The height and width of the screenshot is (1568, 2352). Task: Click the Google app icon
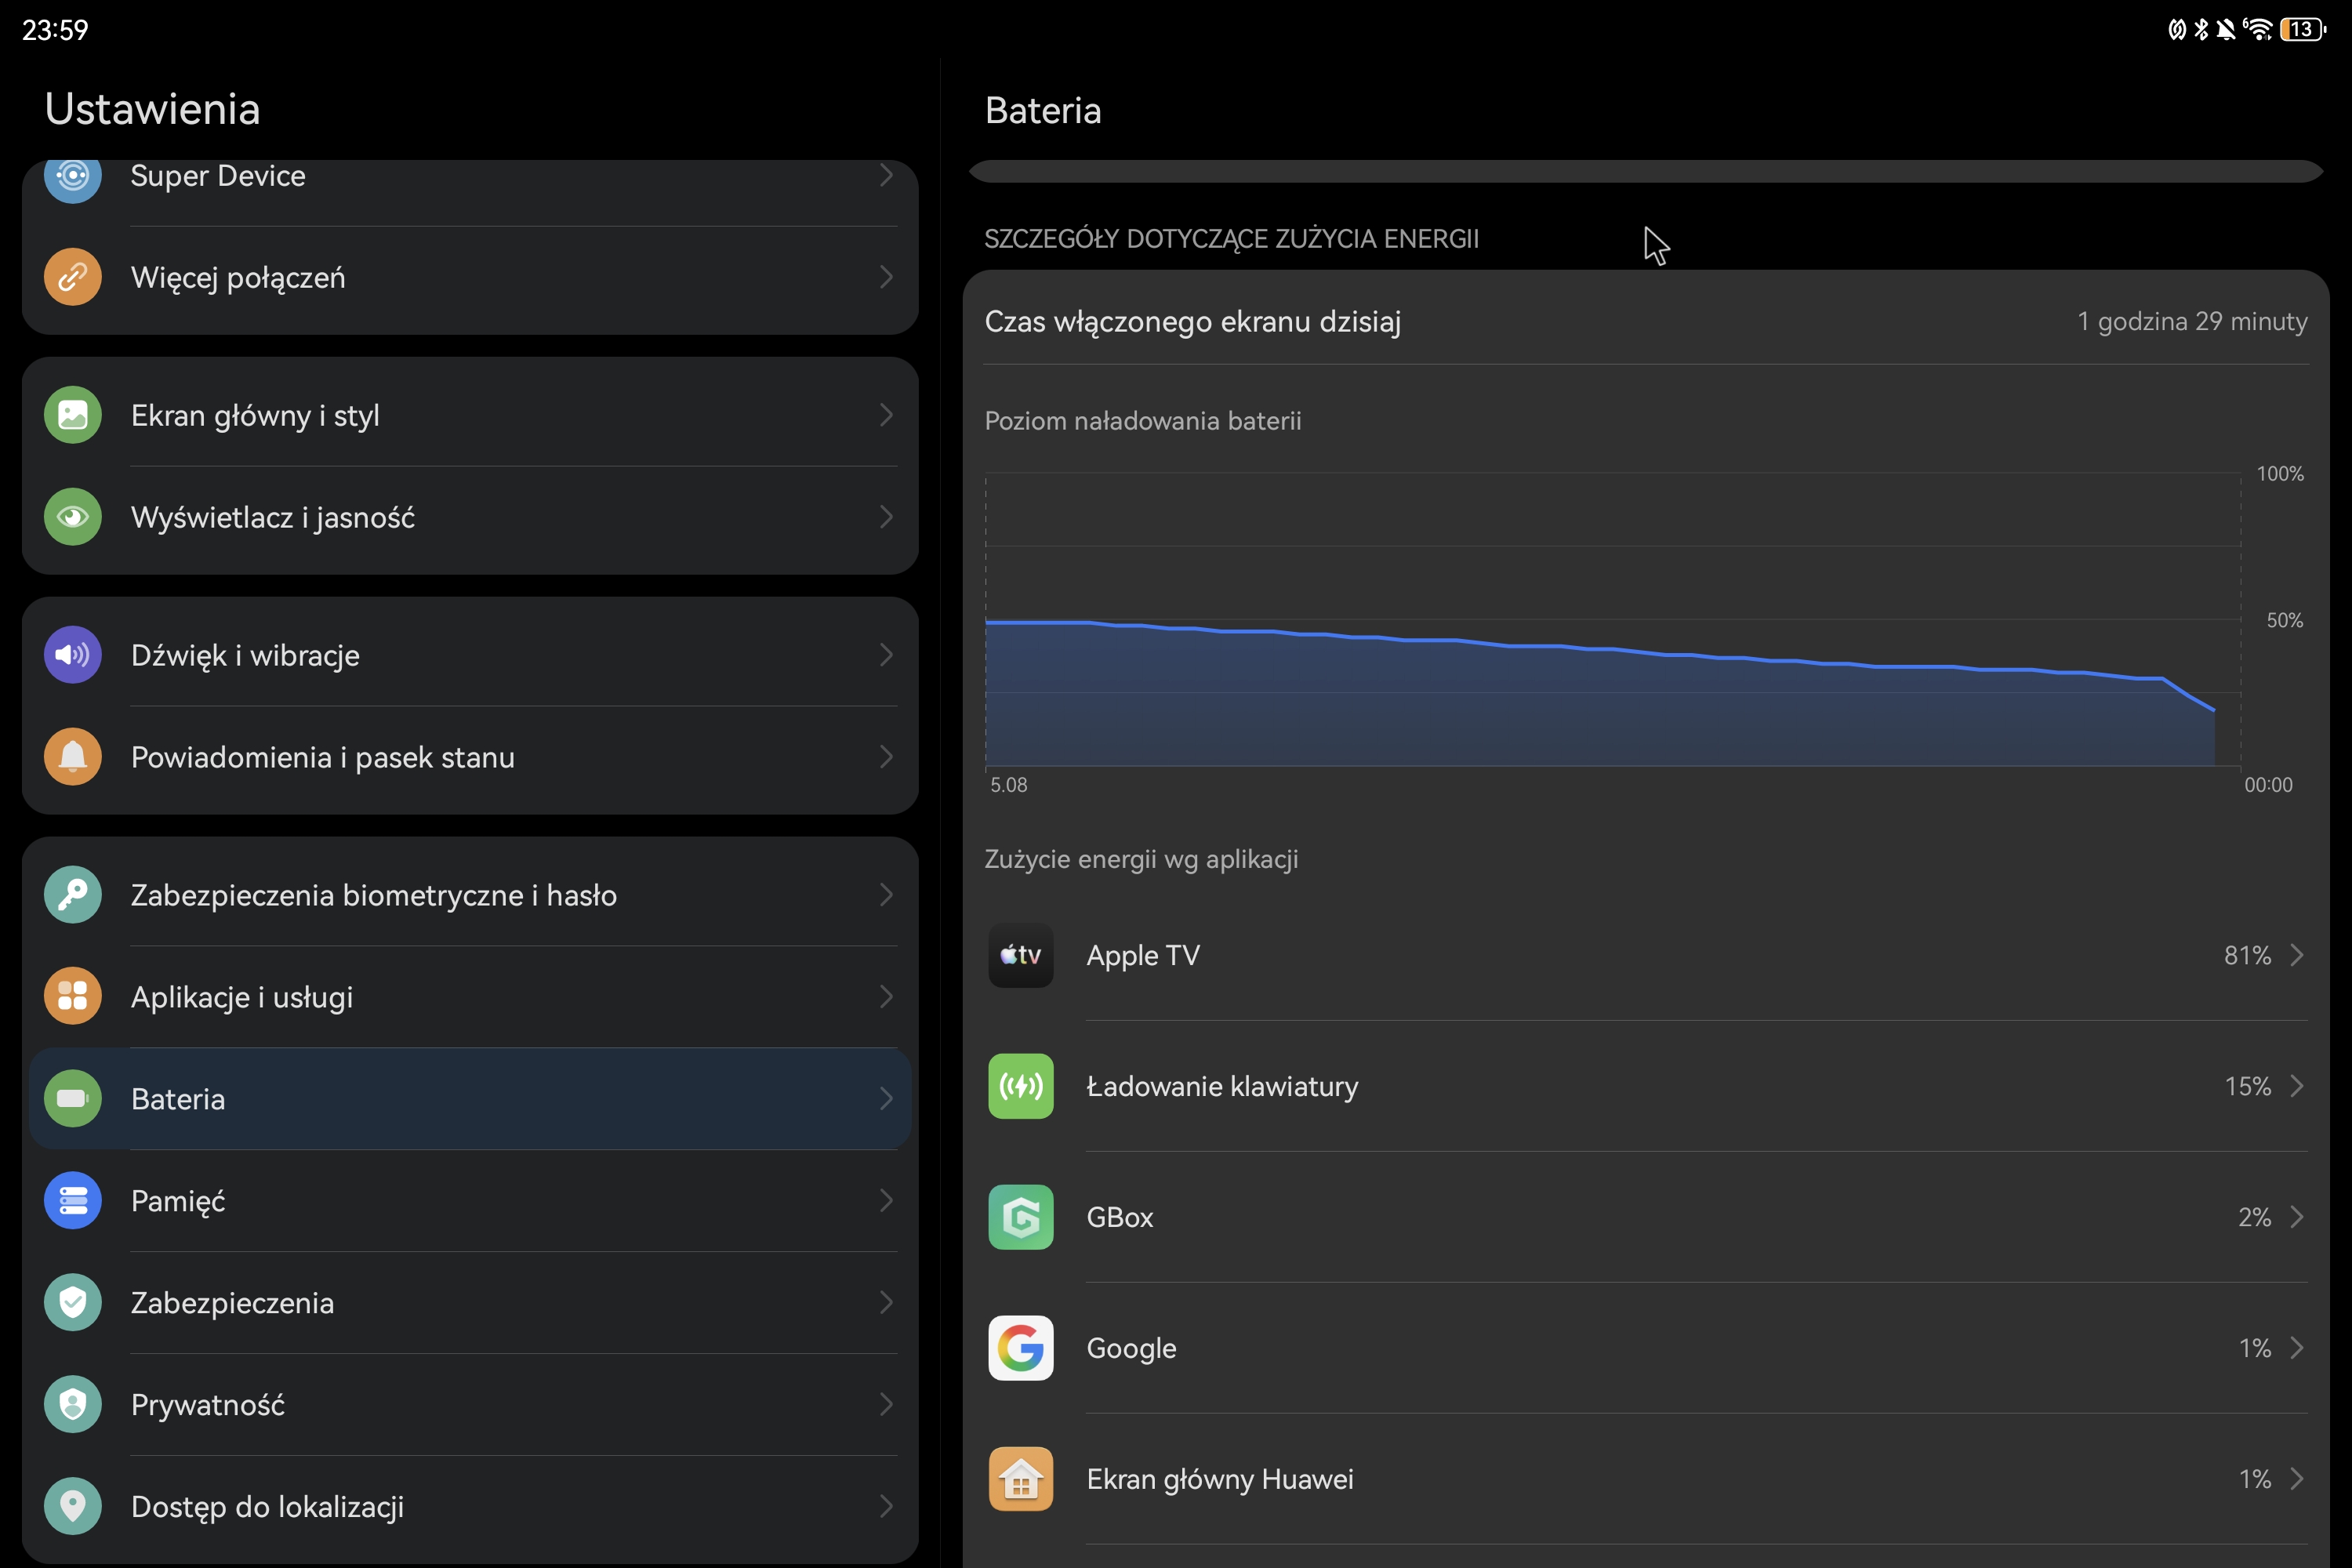pos(1021,1349)
